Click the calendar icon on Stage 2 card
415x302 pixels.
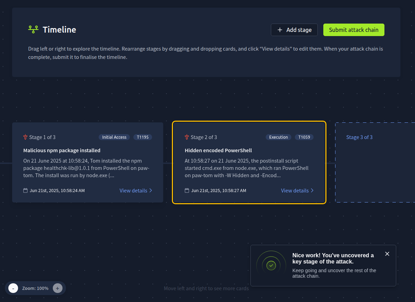[187, 190]
